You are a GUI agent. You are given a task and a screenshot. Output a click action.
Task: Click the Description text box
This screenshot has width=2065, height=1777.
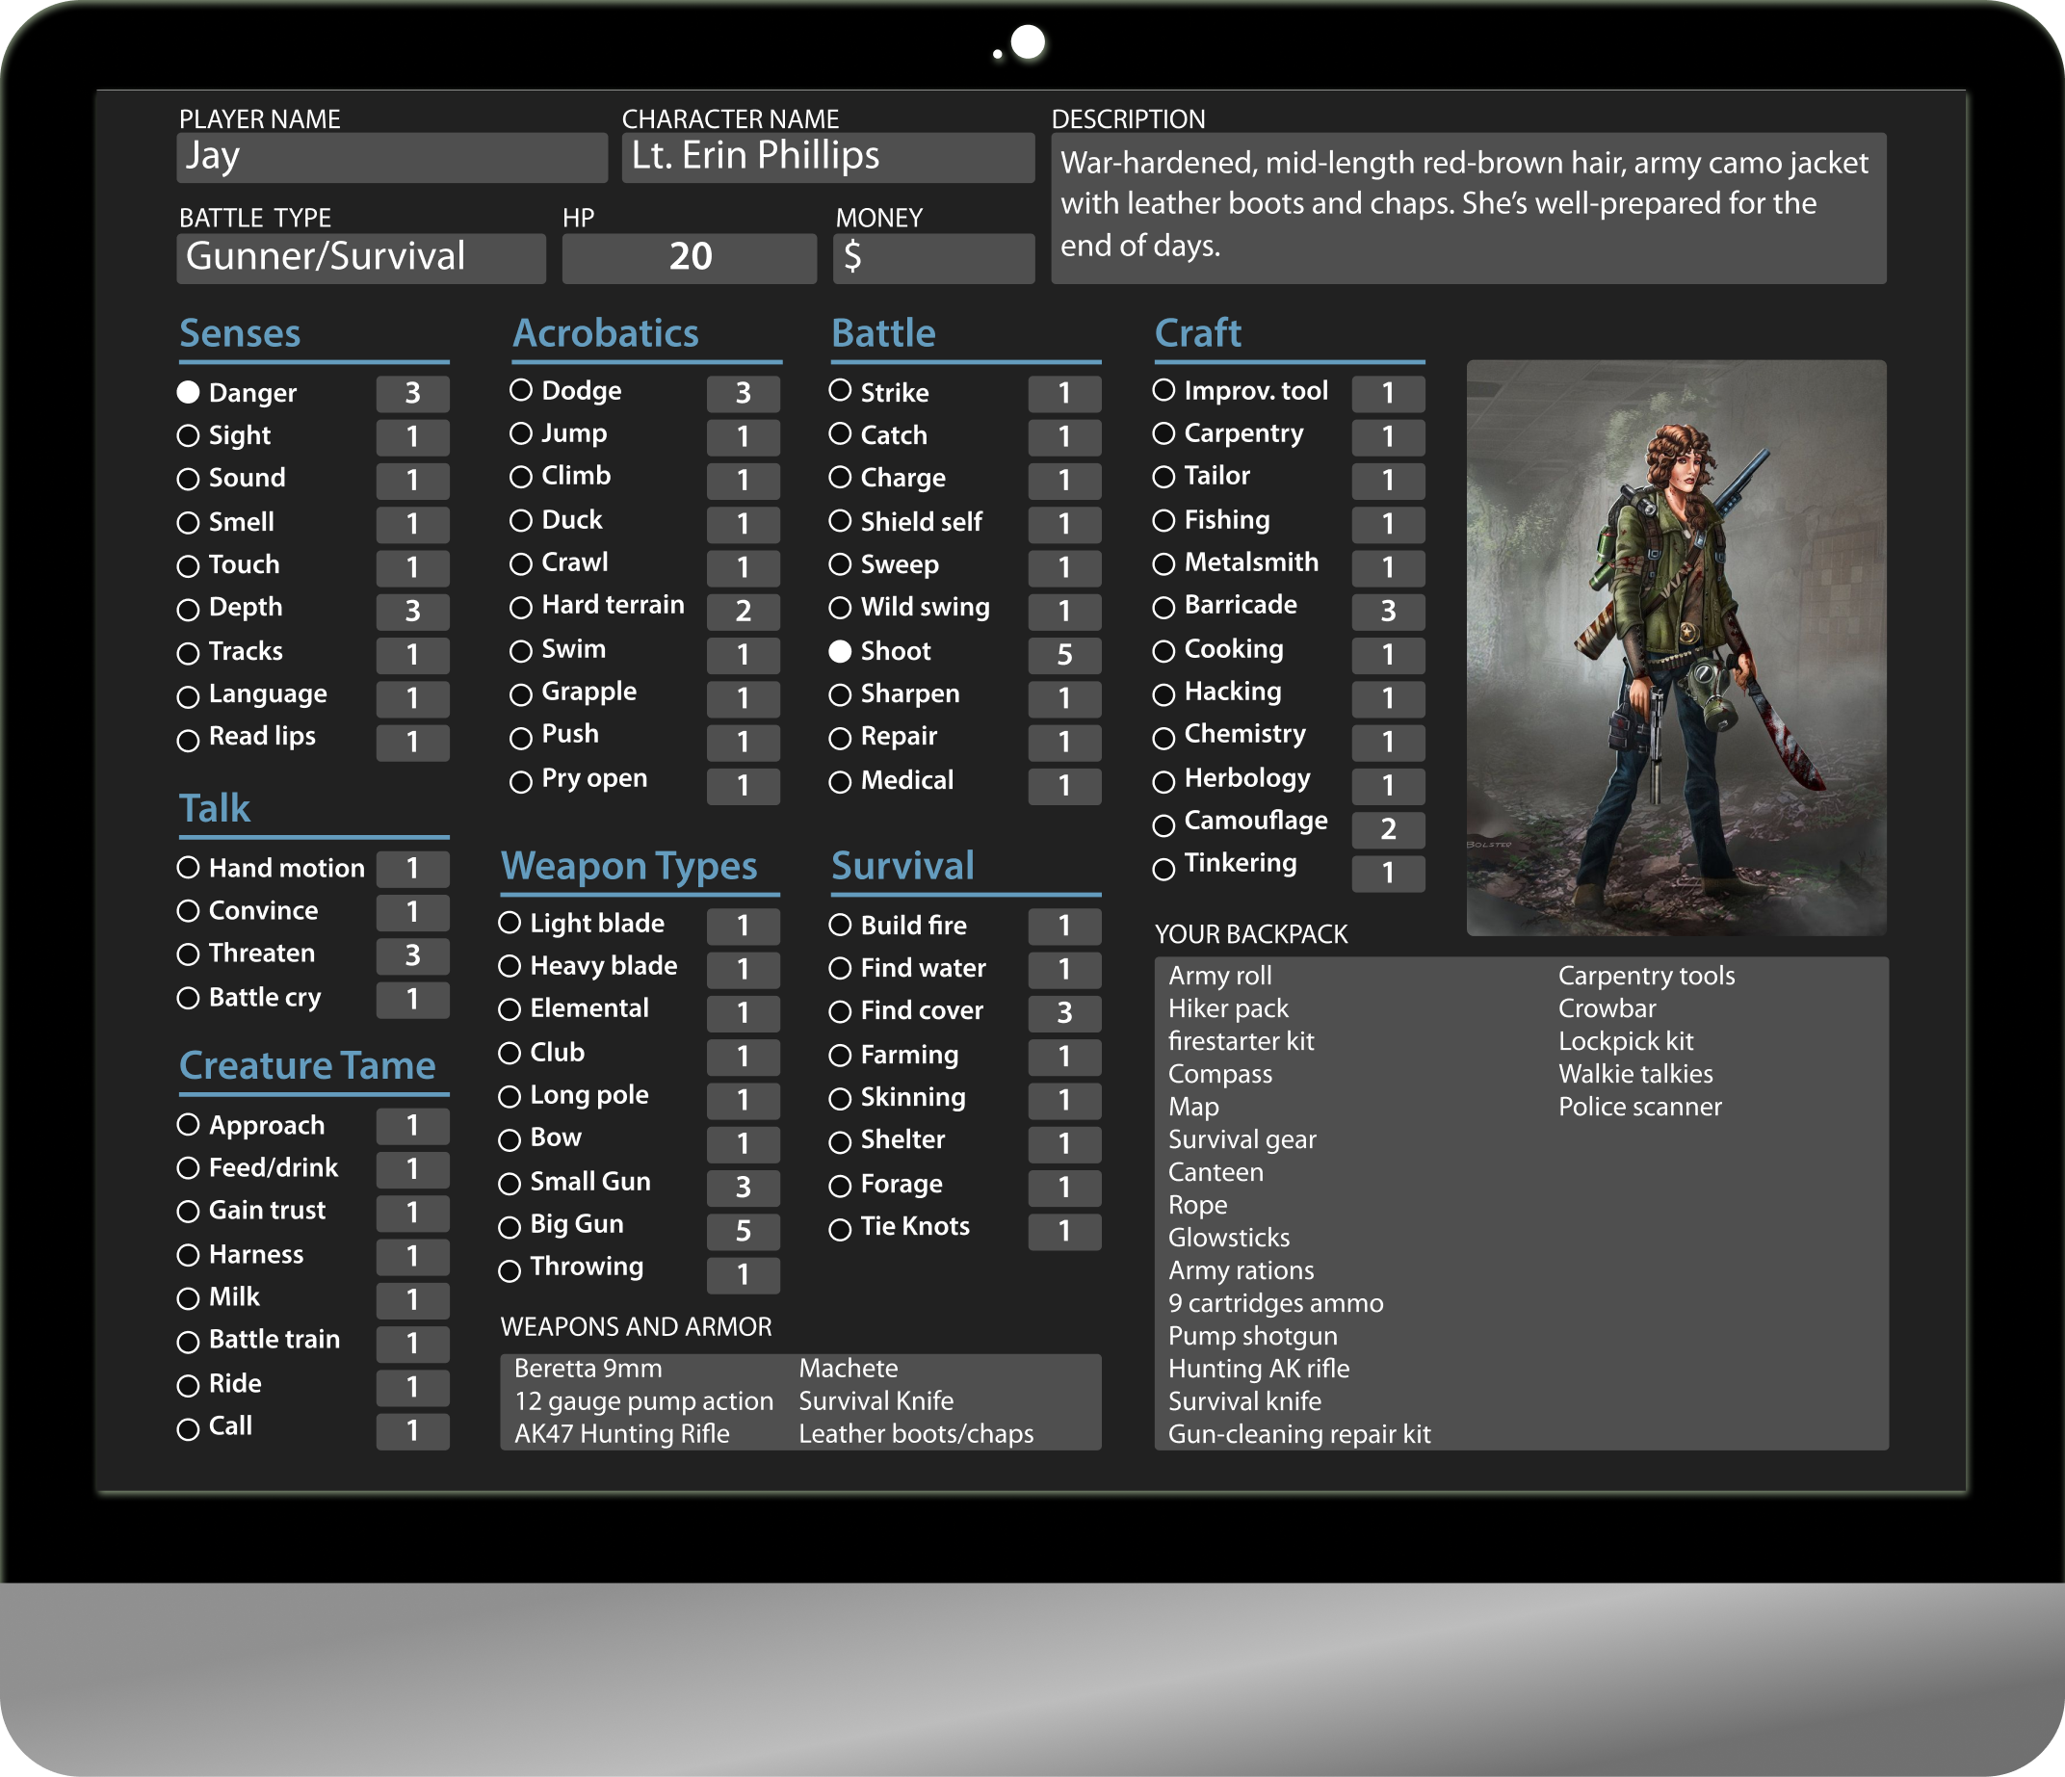pyautogui.click(x=1468, y=207)
